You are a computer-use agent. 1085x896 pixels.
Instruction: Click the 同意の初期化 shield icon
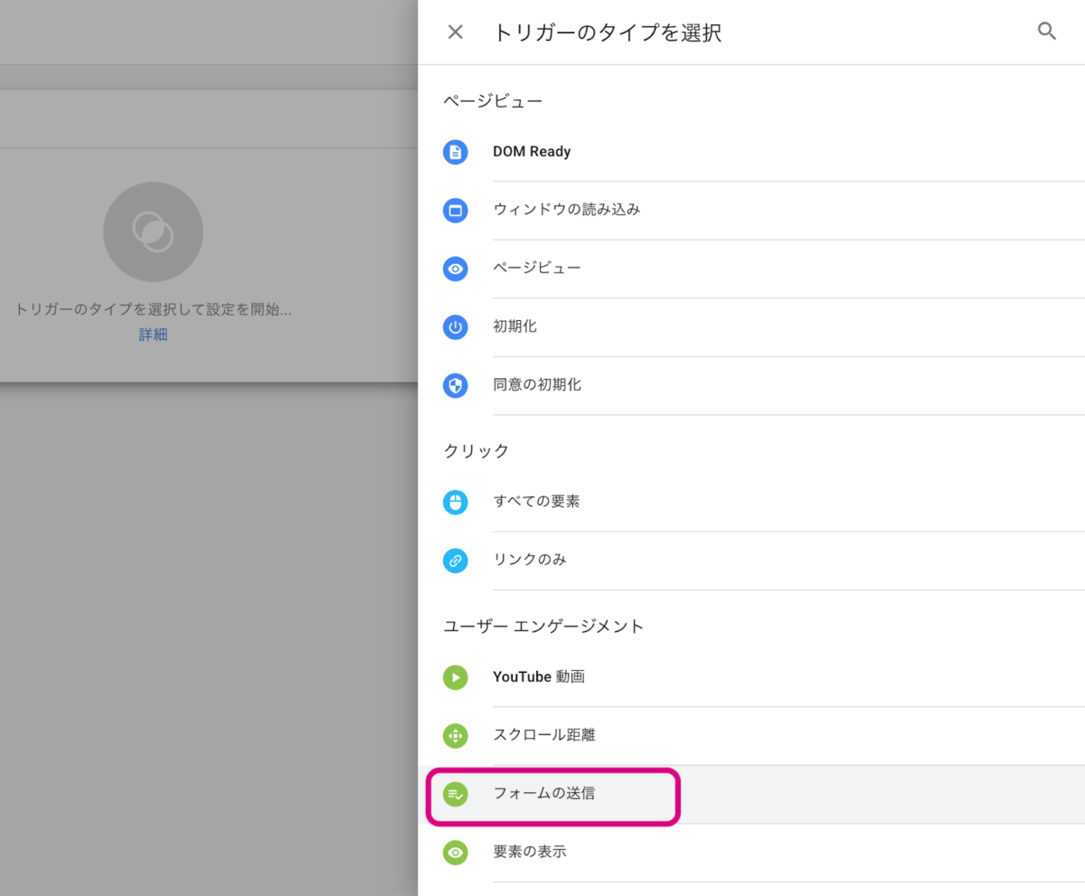[455, 386]
